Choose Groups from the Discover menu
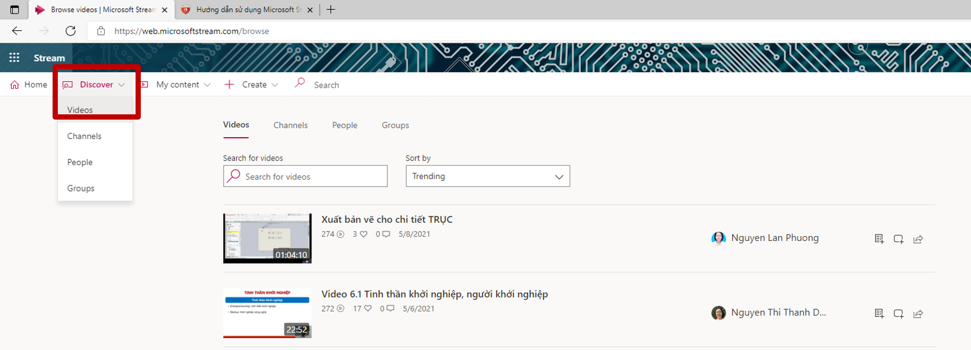This screenshot has width=971, height=350. pos(81,188)
